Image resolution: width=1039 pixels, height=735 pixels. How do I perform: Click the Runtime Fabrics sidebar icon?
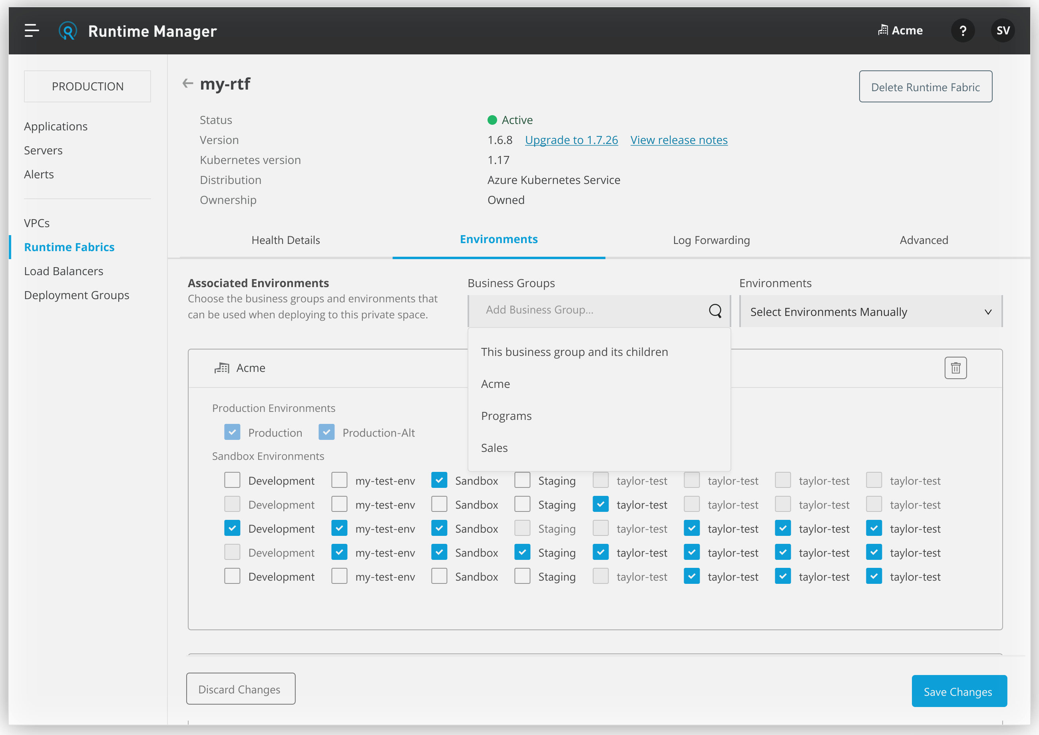(x=69, y=246)
